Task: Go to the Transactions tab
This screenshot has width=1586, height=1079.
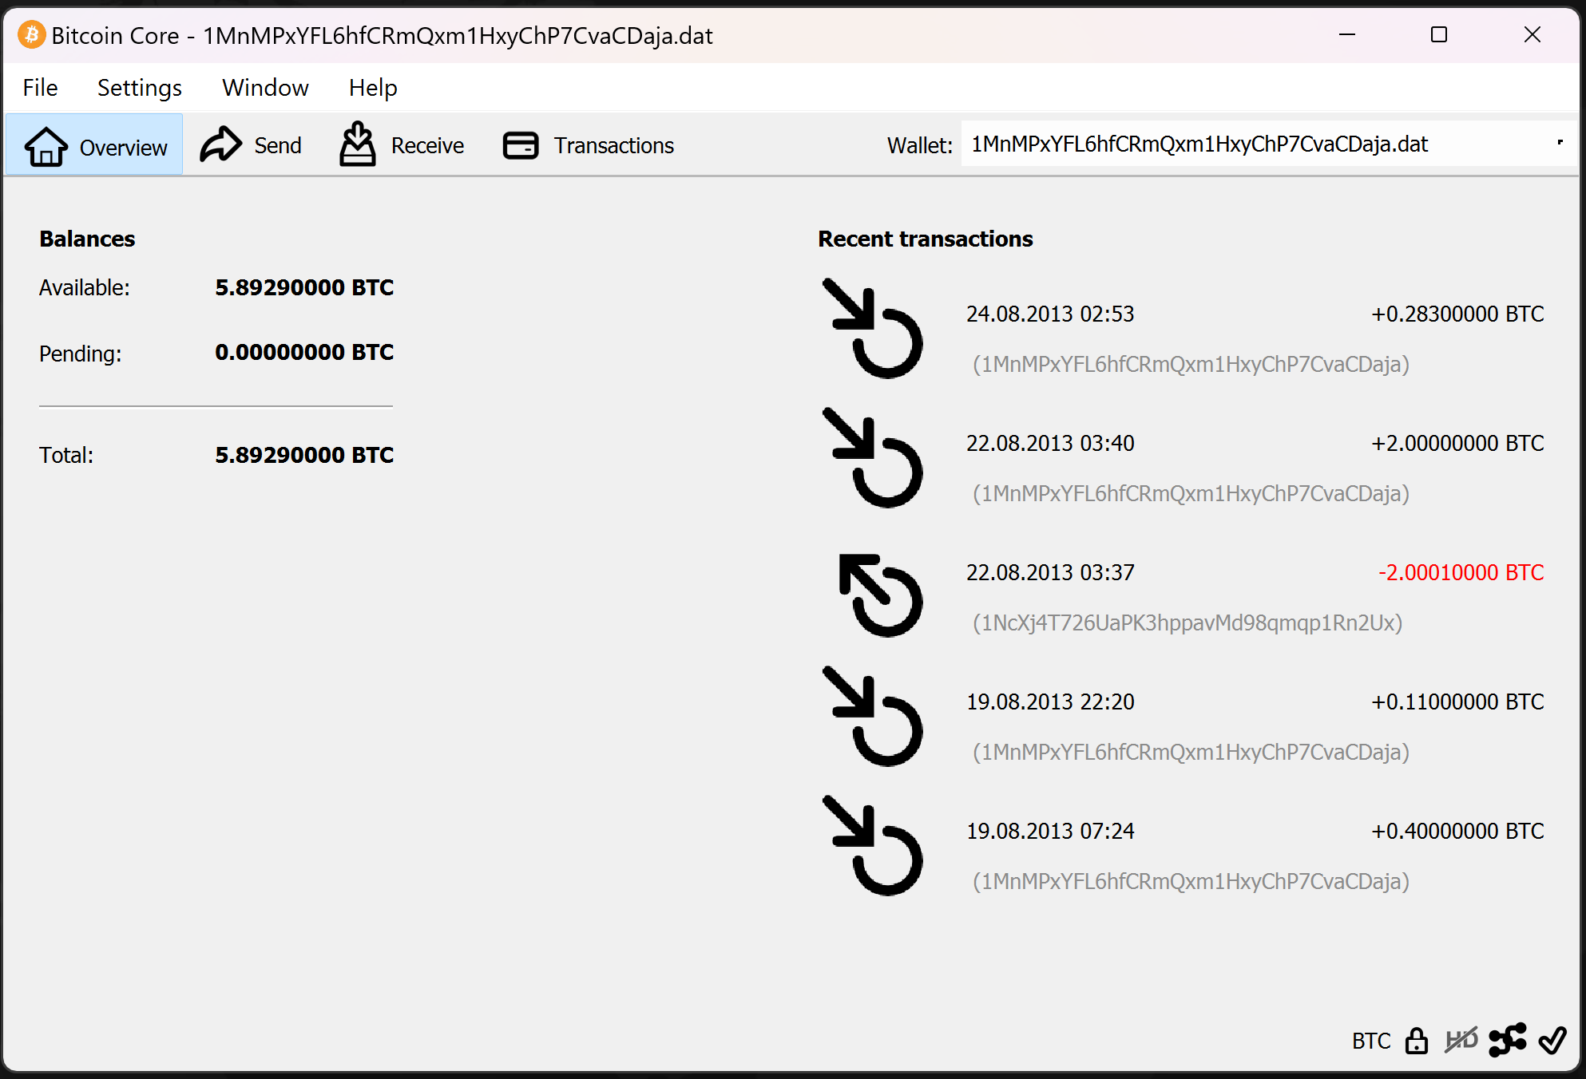Action: click(x=589, y=145)
